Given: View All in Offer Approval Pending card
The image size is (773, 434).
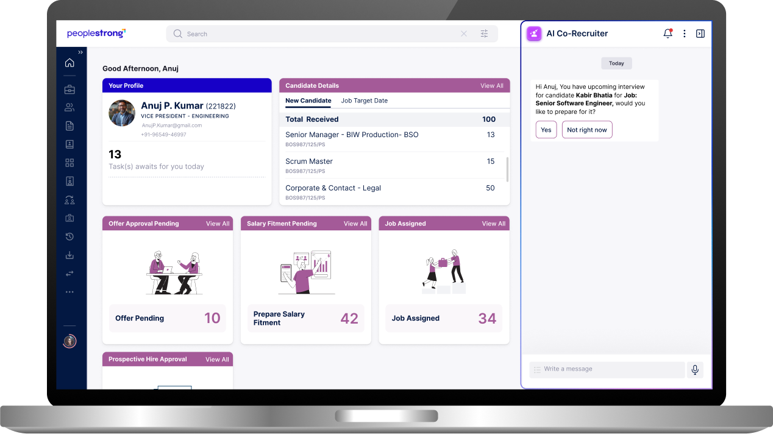Looking at the screenshot, I should (218, 224).
